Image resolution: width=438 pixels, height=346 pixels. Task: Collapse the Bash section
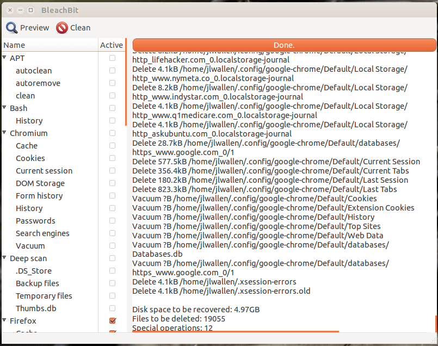click(5, 108)
